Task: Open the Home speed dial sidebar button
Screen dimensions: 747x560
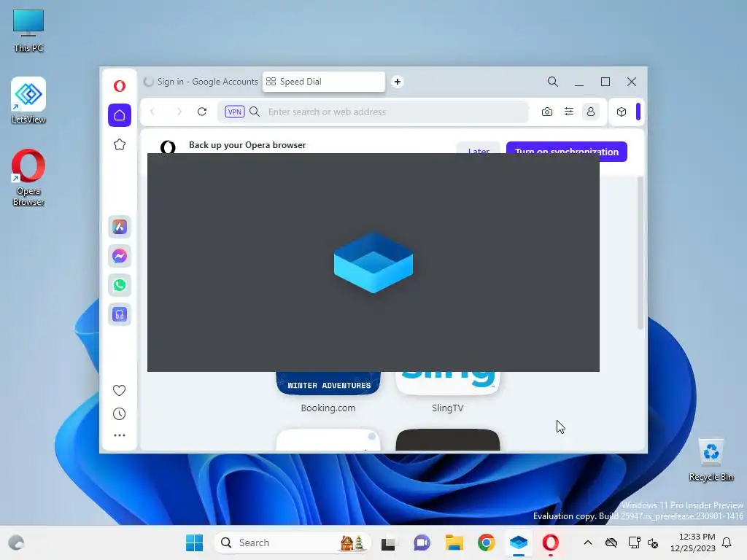Action: (120, 115)
